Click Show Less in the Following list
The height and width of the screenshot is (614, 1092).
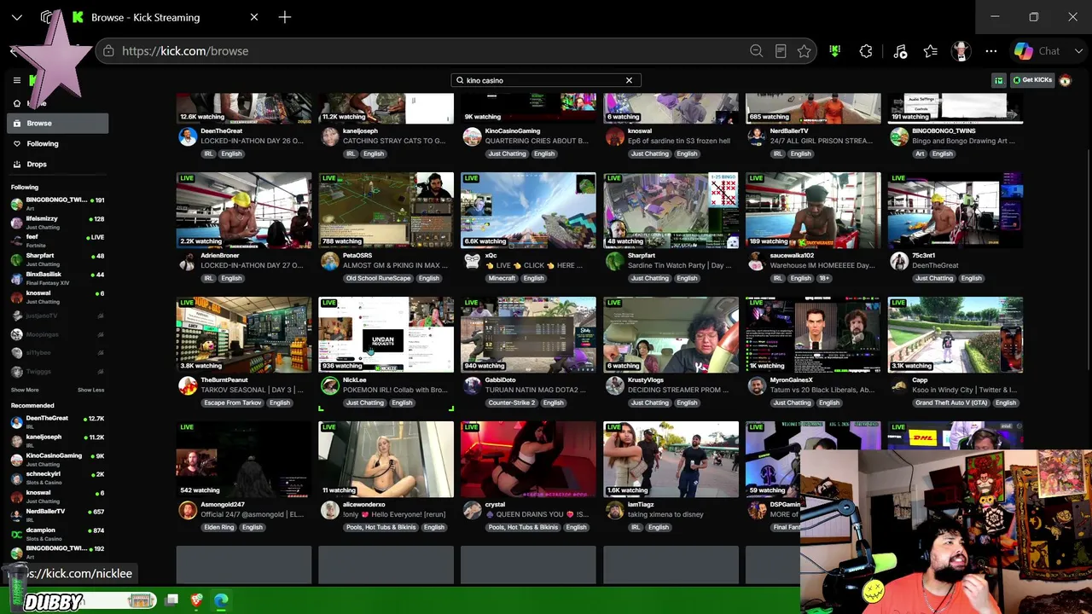[90, 390]
